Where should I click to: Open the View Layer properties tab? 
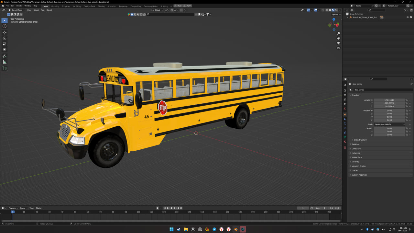pyautogui.click(x=345, y=99)
